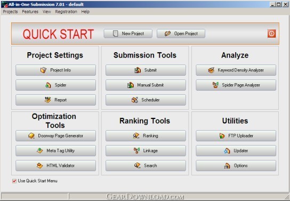Launch the Spider tool

pos(55,85)
